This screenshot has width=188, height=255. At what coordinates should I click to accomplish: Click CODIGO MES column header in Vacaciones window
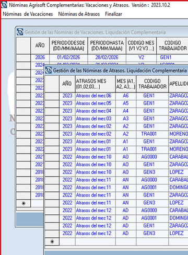click(141, 45)
